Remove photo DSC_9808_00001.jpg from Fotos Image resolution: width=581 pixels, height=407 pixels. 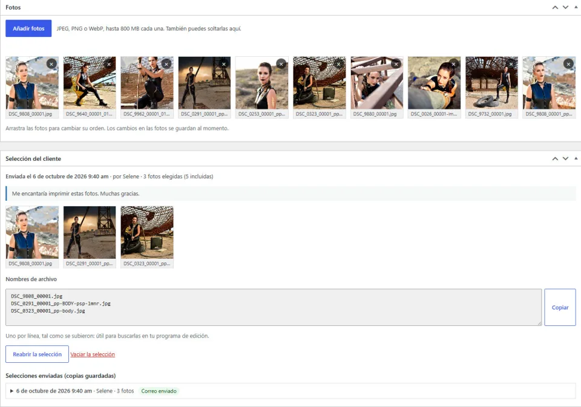(x=51, y=64)
